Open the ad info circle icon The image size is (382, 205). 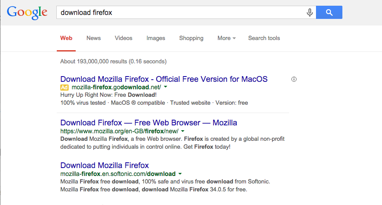(294, 79)
